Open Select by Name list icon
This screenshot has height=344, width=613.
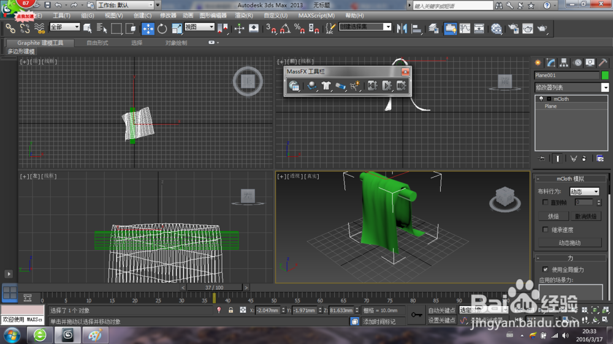coord(102,29)
